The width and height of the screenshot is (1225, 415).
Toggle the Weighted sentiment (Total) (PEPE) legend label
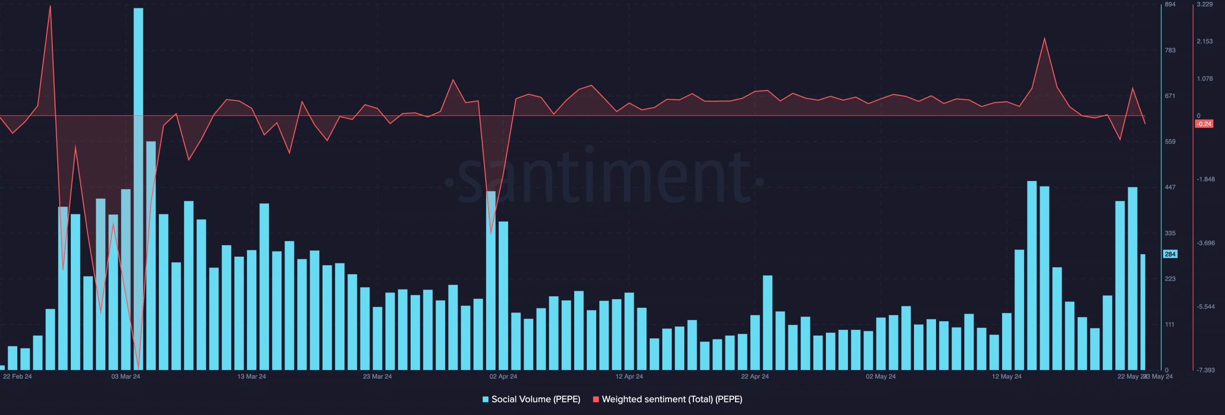tap(672, 399)
